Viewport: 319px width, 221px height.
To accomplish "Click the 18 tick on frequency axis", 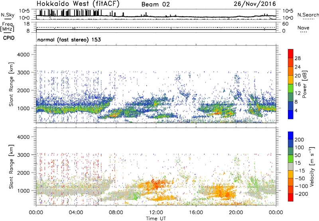I will 27,24.
